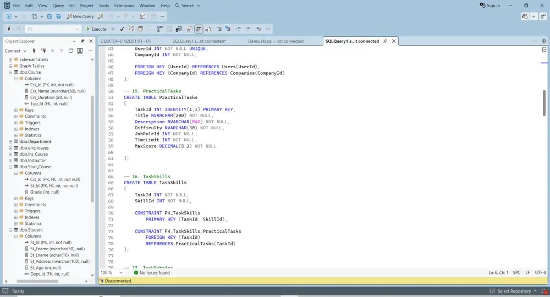The height and width of the screenshot is (297, 550).
Task: Open the Query Options icon
Action: click(140, 29)
